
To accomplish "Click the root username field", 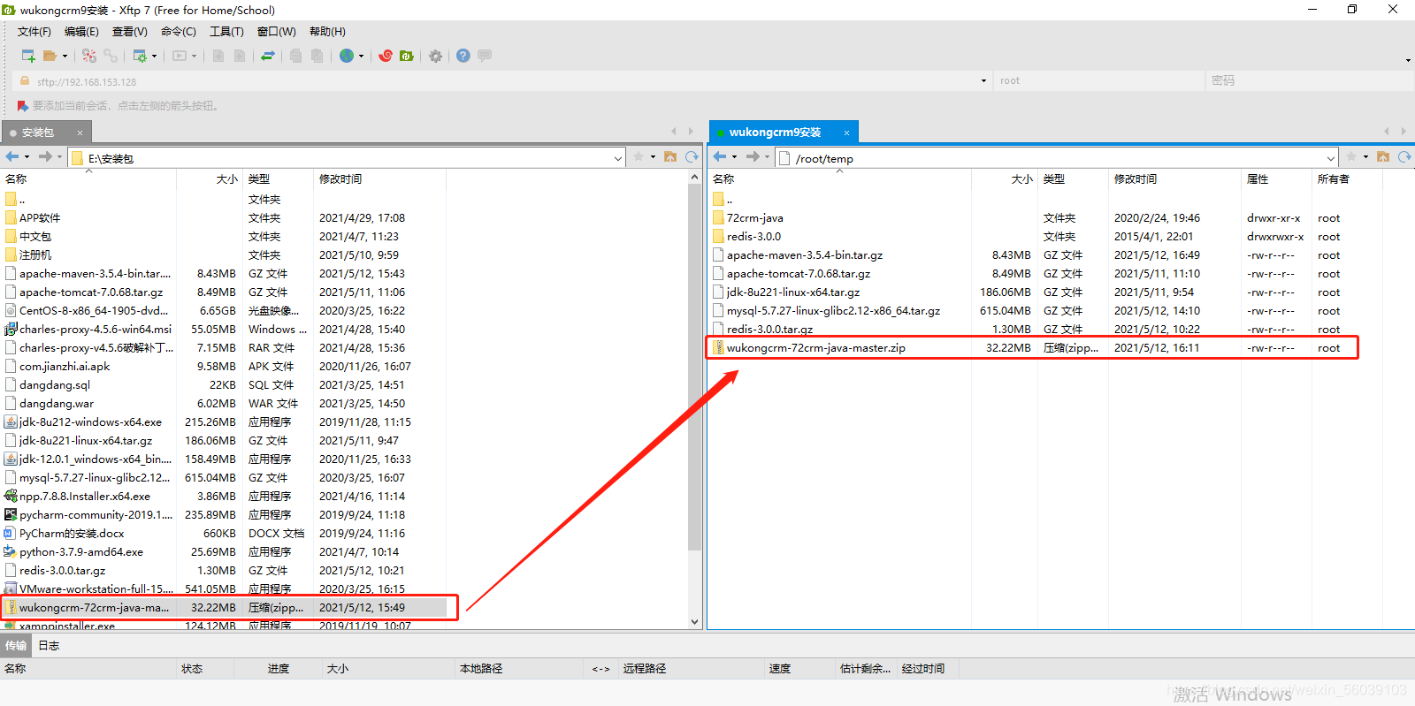I will pyautogui.click(x=1098, y=80).
